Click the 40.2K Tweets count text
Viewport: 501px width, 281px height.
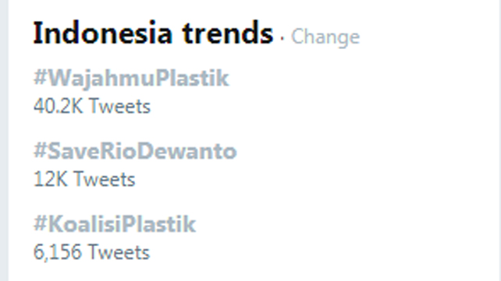point(92,106)
